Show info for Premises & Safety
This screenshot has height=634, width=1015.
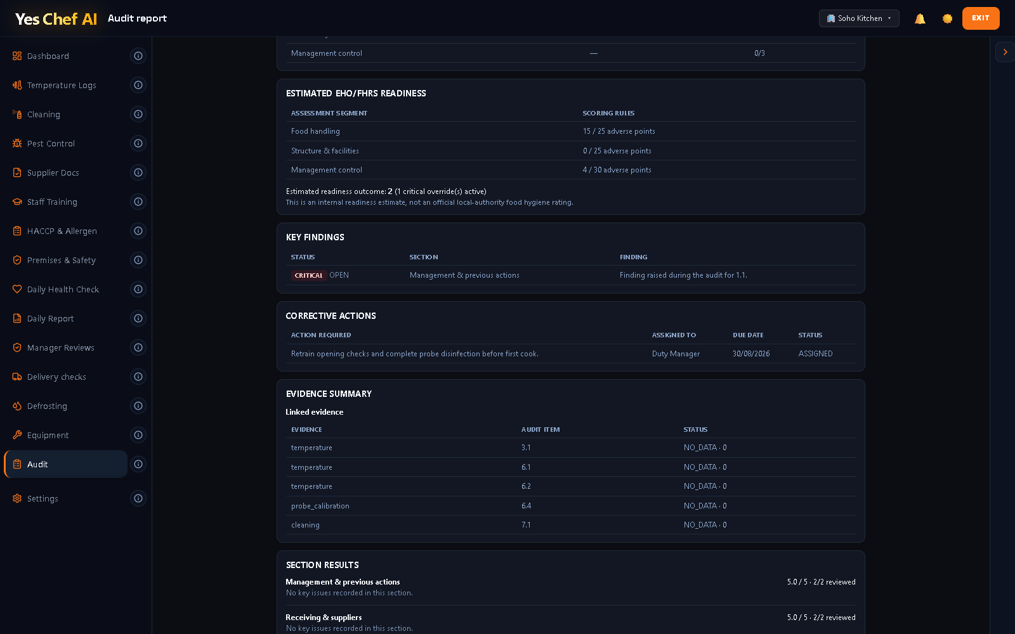(138, 260)
